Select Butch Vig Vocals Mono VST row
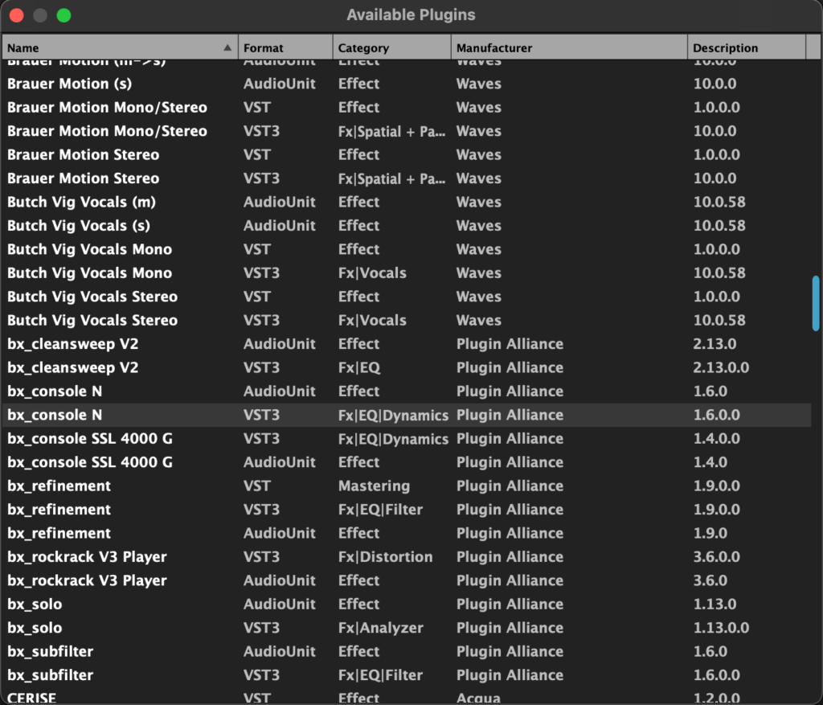This screenshot has width=823, height=705. 407,249
